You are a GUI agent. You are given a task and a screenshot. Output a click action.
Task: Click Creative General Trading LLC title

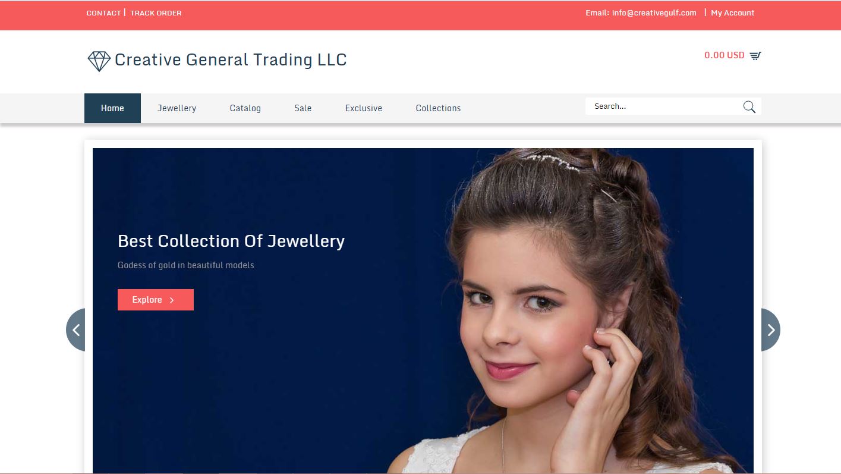[231, 59]
